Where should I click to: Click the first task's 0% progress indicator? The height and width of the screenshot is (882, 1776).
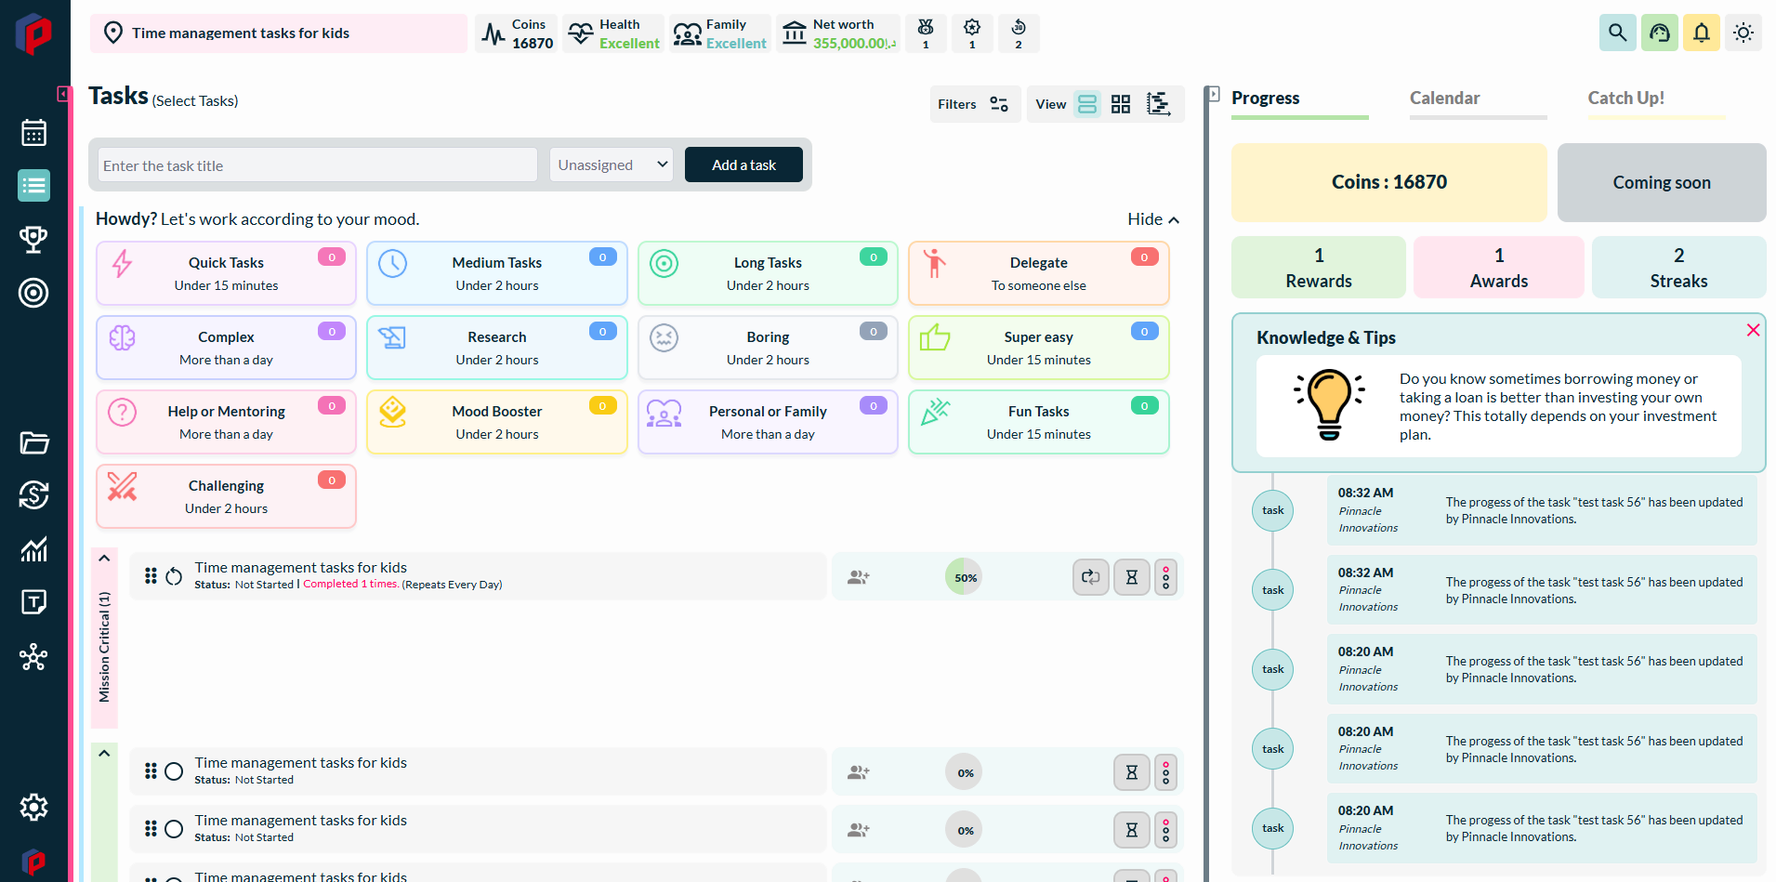[x=965, y=772]
